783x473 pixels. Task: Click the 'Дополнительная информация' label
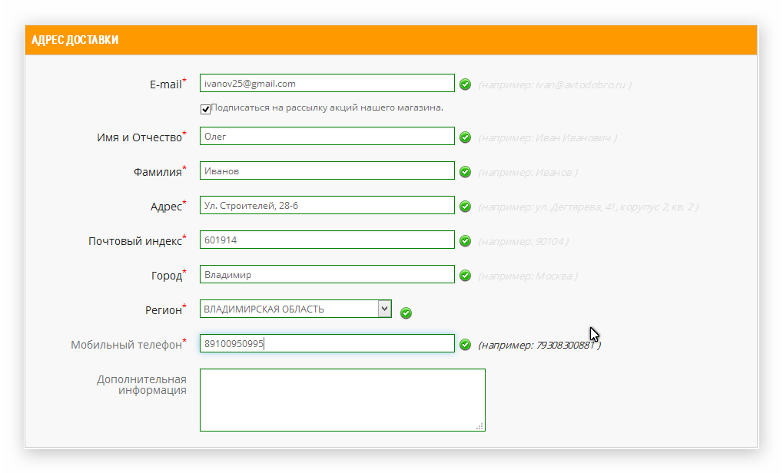[142, 385]
